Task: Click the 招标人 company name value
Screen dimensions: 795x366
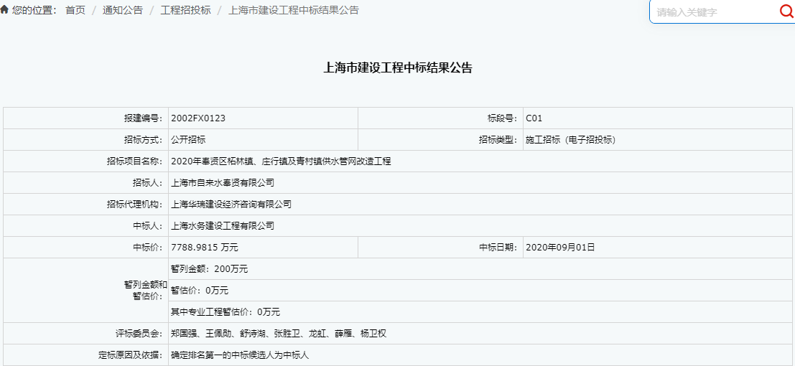Action: click(x=223, y=183)
